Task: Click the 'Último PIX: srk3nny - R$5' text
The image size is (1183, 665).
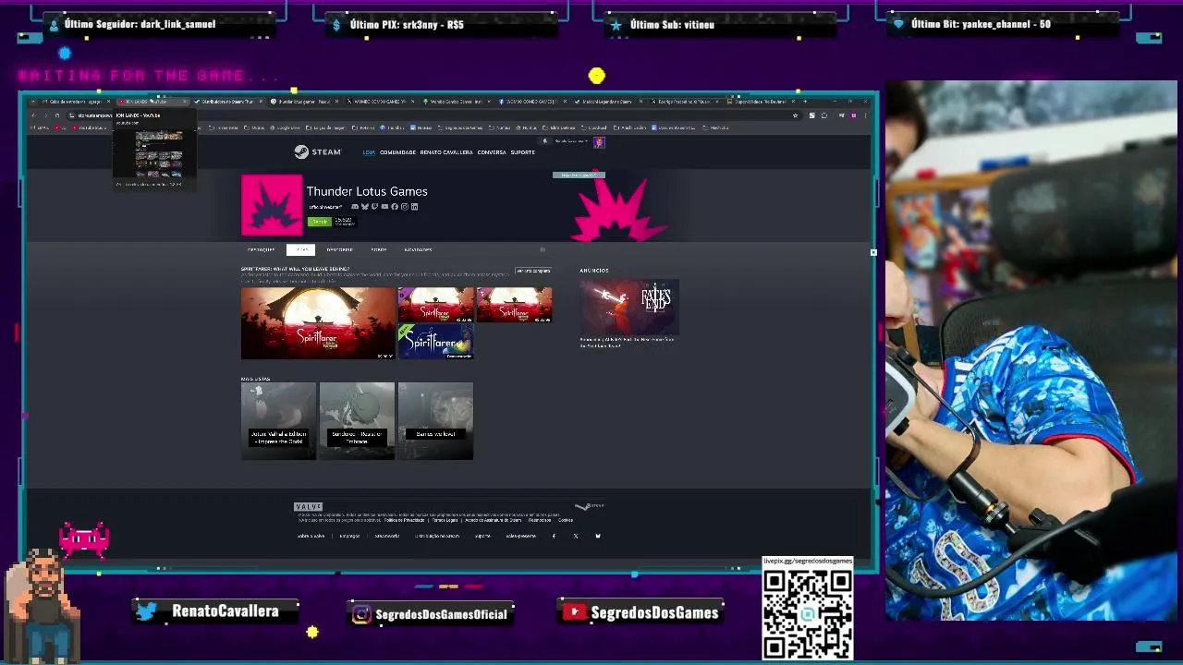Action: pyautogui.click(x=407, y=25)
